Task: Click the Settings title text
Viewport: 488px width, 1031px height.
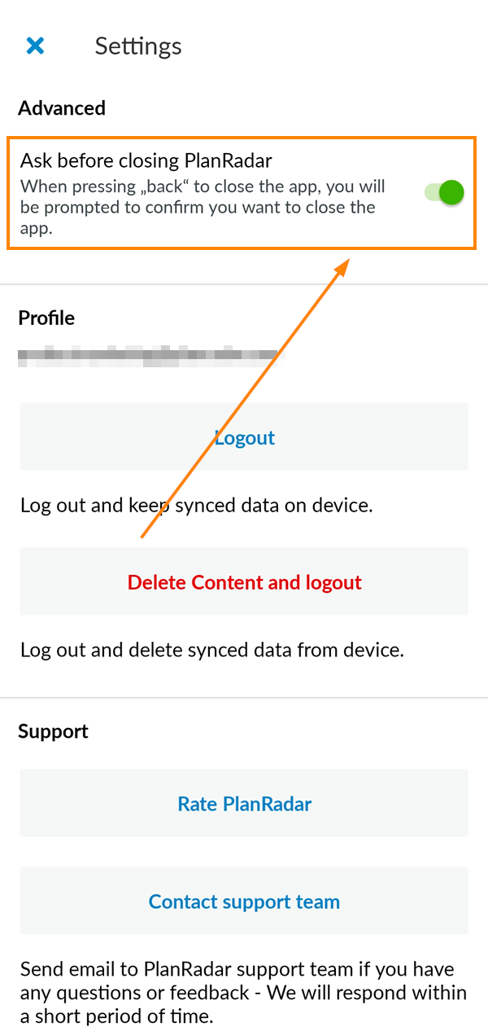Action: (138, 46)
